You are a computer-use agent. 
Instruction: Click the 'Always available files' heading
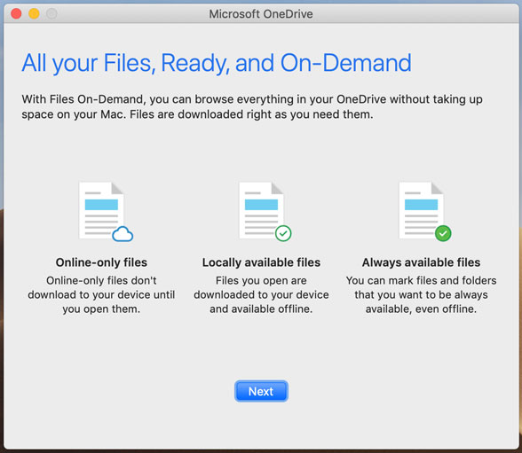tap(421, 262)
